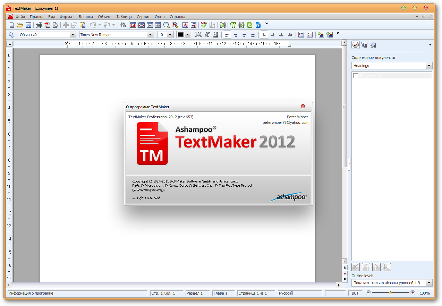Screen dimensions: 442x306
Task: Open the Outline level dropdown
Action: 429,283
